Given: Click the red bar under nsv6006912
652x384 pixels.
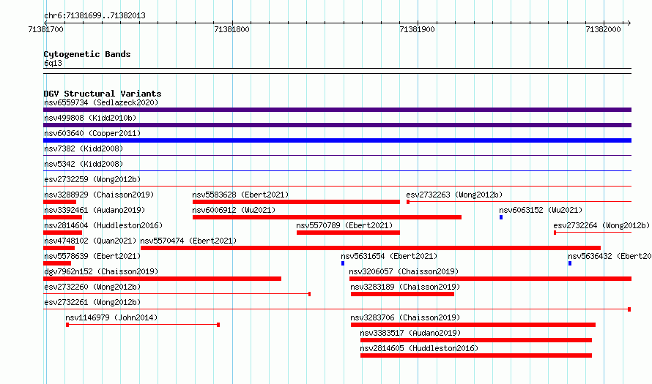Looking at the screenshot, I should pyautogui.click(x=327, y=217).
